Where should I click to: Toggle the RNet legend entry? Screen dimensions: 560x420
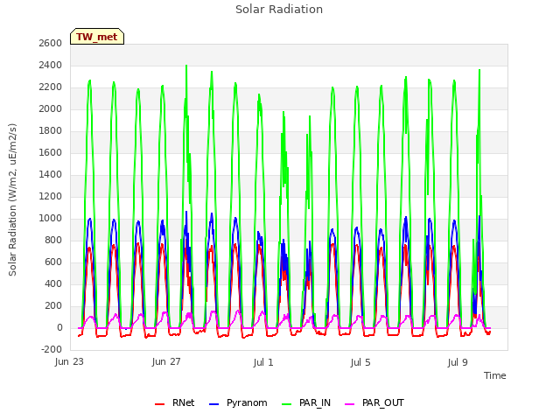tap(175, 402)
